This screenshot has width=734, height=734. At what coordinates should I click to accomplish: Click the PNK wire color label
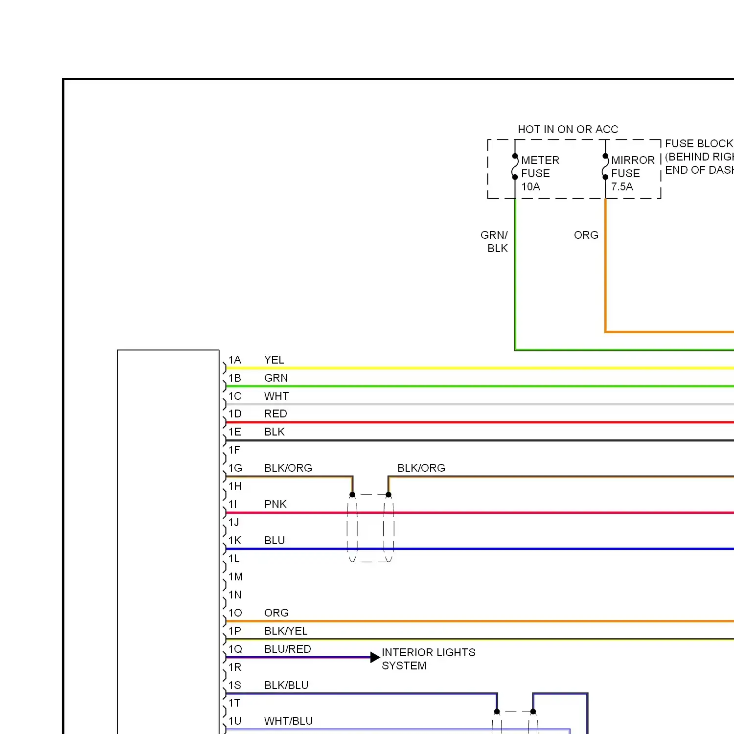[275, 505]
